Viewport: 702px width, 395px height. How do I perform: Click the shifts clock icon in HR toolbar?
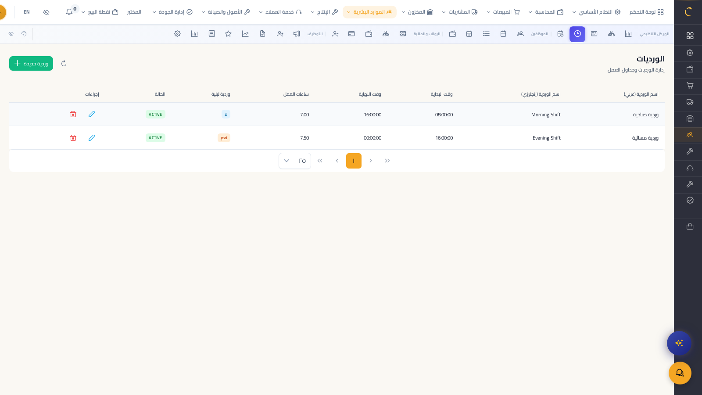[x=577, y=34]
